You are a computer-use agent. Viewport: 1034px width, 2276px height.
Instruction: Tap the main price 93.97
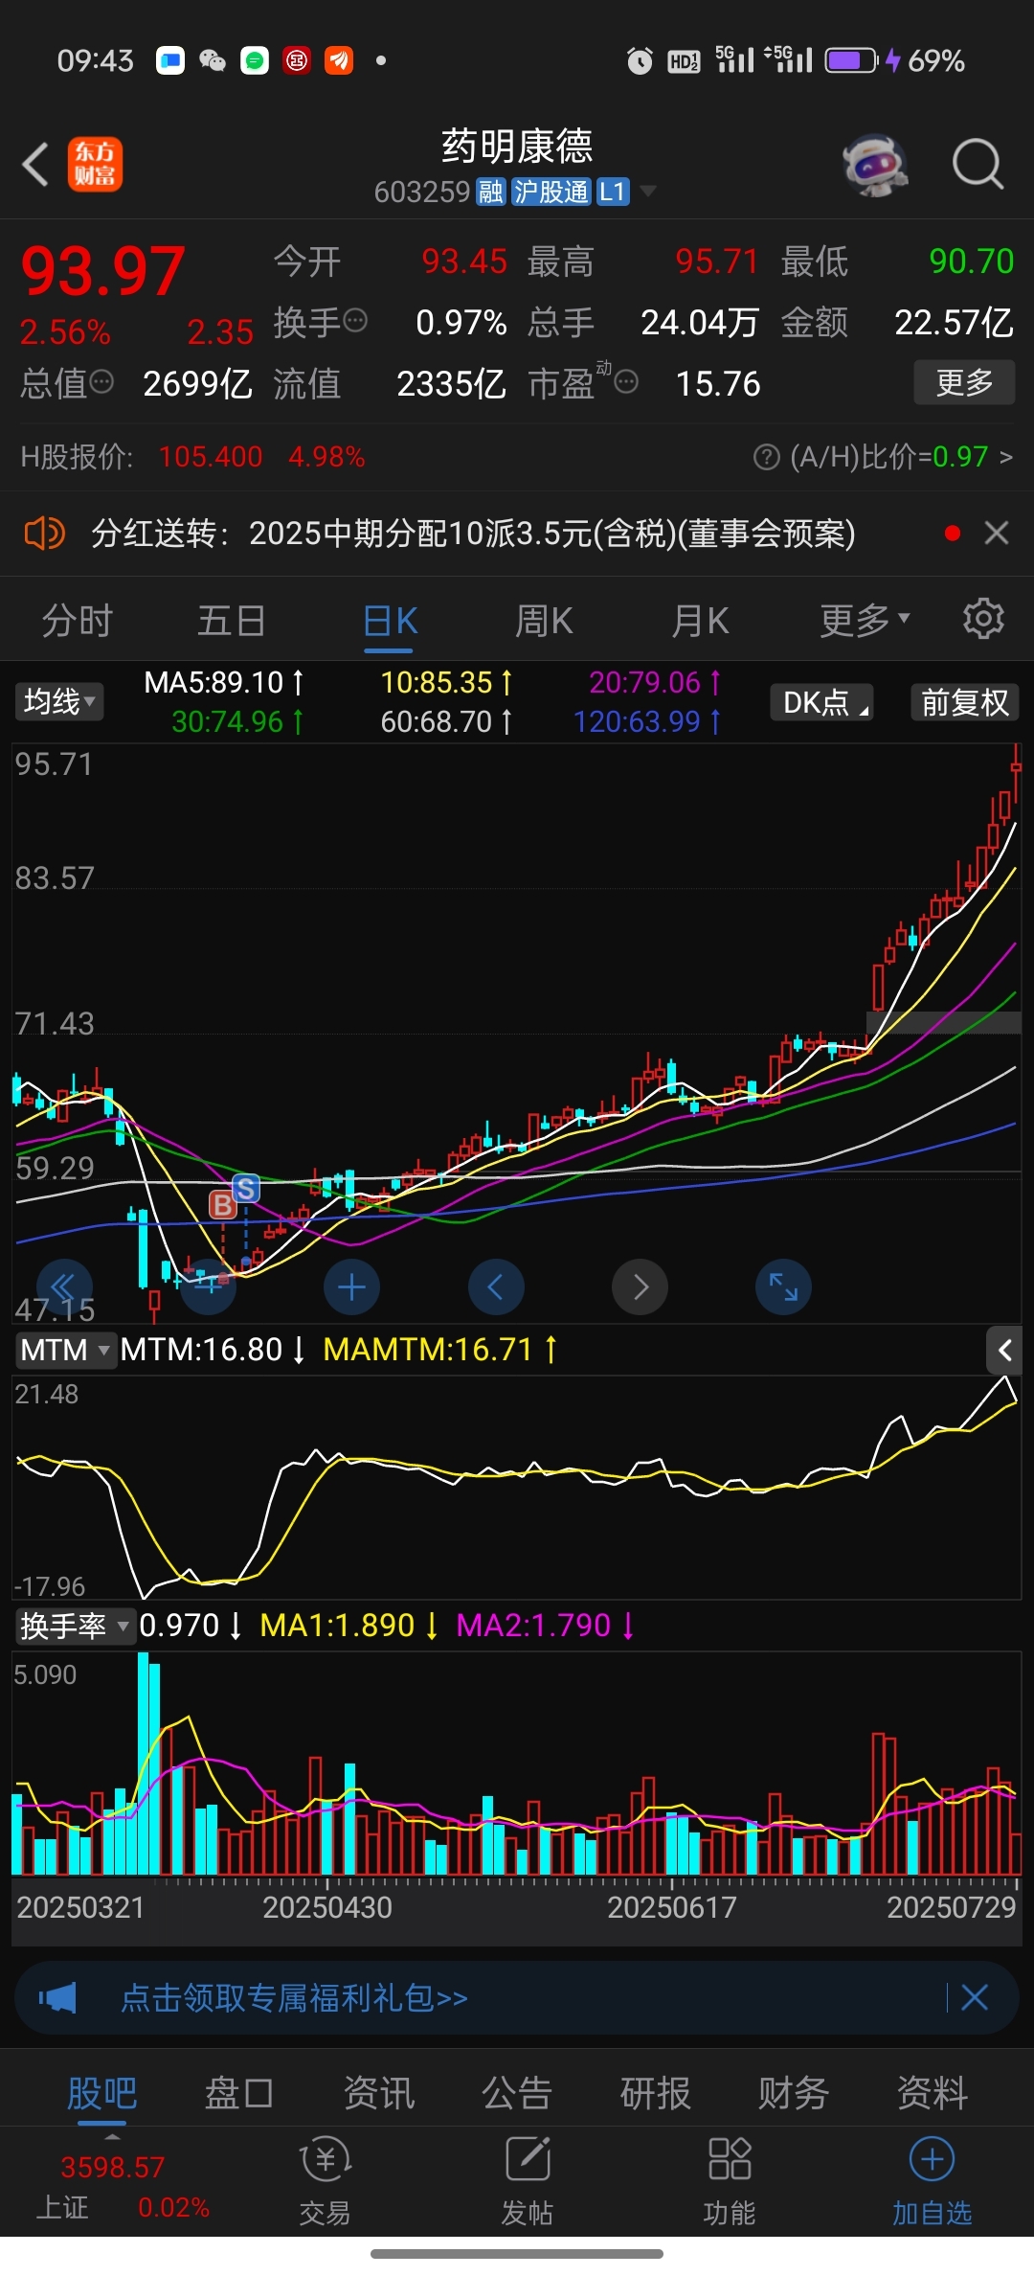coord(102,271)
